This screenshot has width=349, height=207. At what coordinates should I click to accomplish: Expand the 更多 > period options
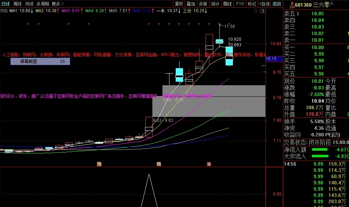tap(58, 4)
